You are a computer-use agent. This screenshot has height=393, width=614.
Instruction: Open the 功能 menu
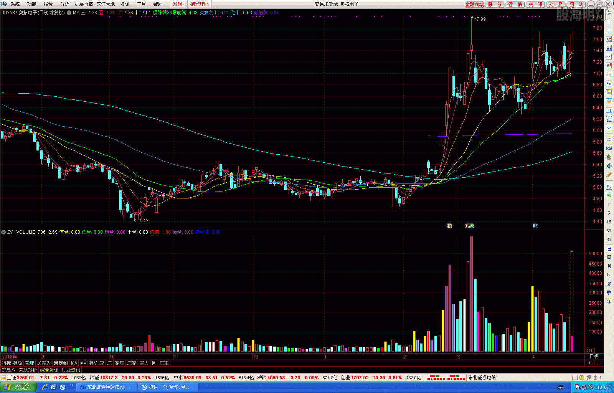coord(32,4)
